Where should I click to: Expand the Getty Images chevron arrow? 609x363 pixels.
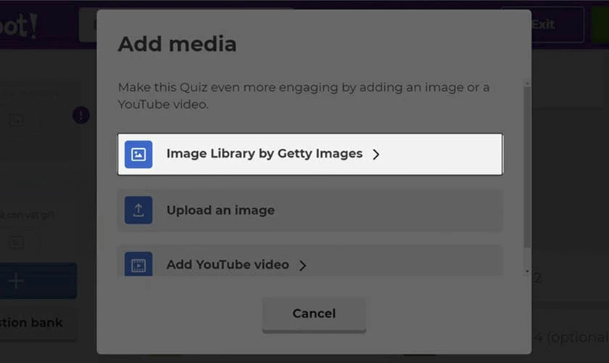376,155
